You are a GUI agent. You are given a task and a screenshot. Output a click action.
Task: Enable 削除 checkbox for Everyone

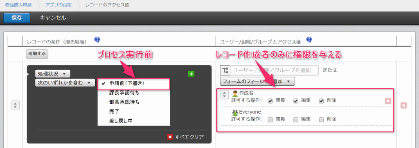point(322,120)
